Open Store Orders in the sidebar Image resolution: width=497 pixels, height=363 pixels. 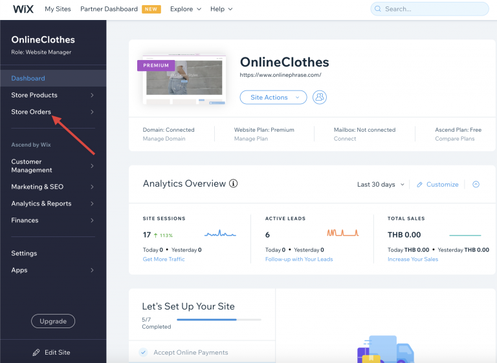(31, 112)
